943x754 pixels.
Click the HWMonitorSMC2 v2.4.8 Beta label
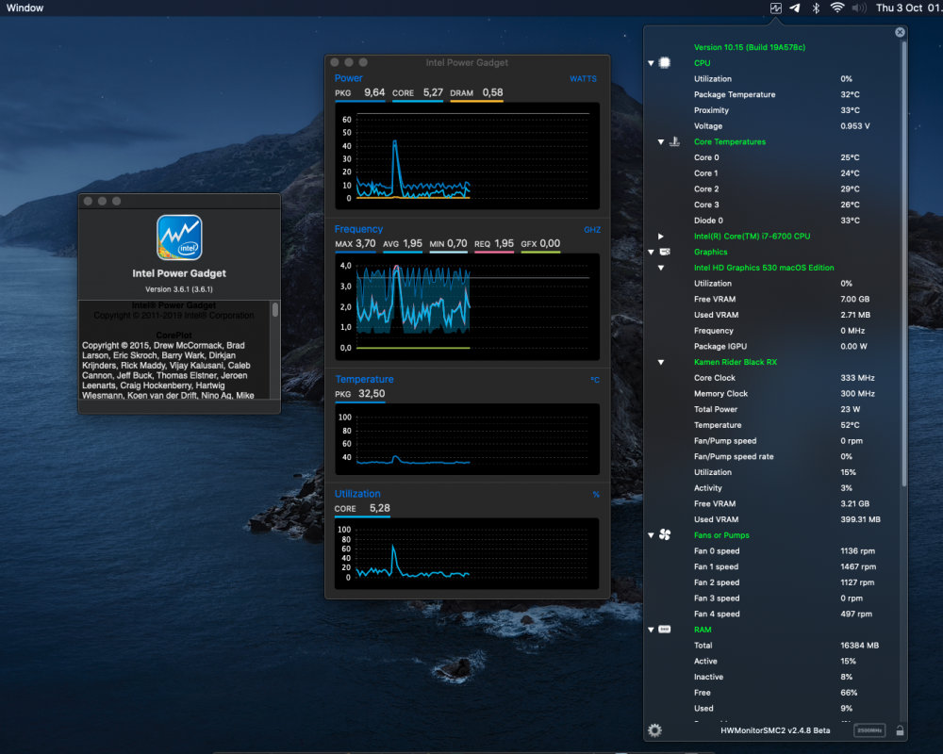click(775, 730)
